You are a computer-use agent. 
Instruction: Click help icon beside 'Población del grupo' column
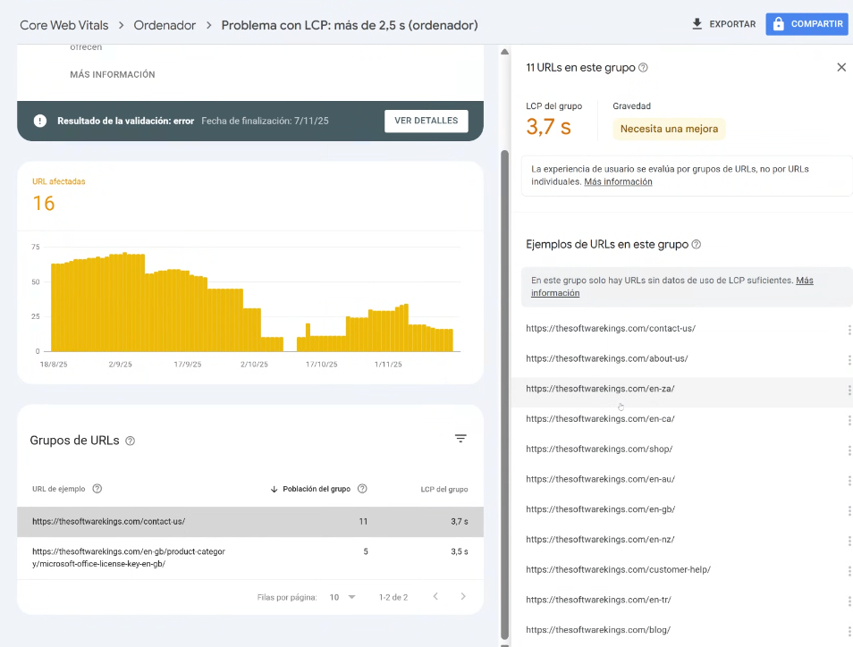[x=362, y=489]
